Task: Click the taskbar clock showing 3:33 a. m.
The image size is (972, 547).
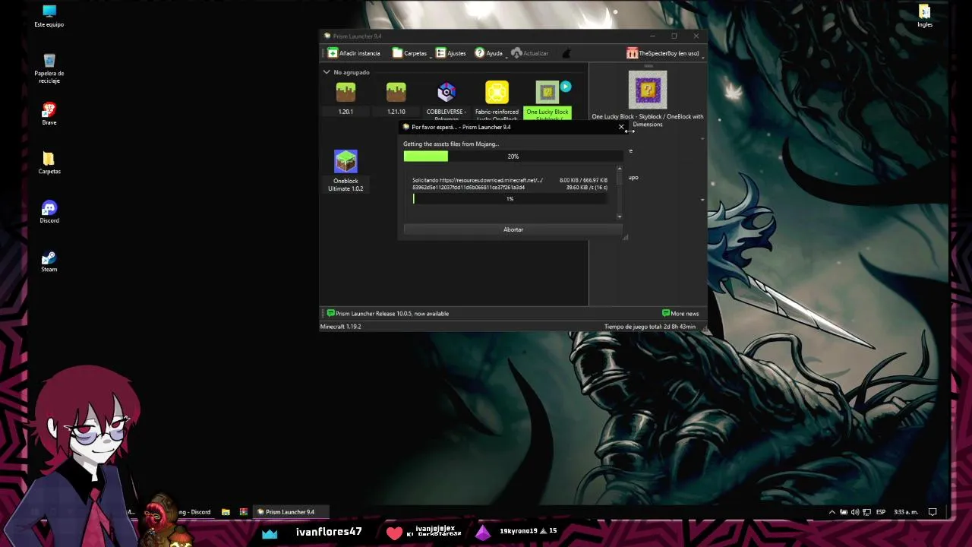Action: [906, 512]
